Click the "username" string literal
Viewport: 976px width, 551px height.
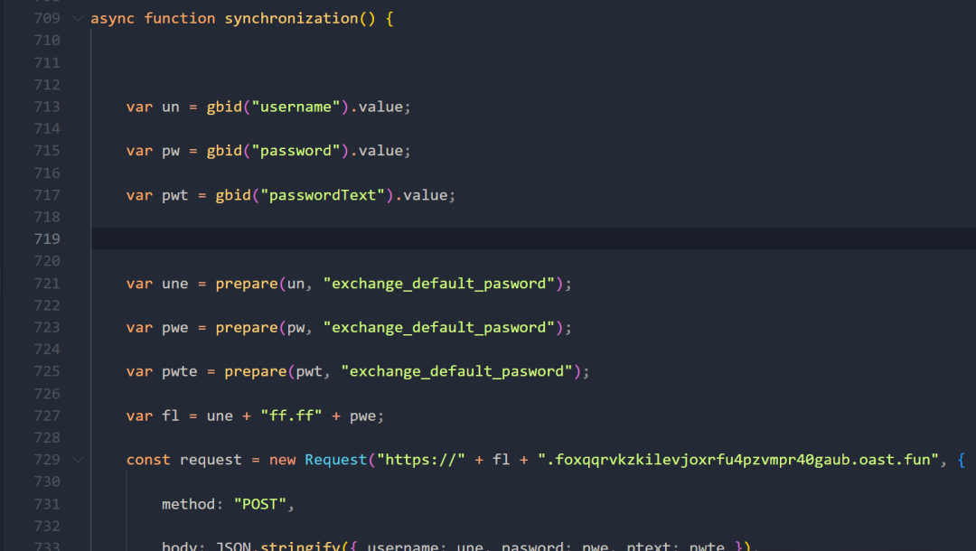tap(296, 107)
